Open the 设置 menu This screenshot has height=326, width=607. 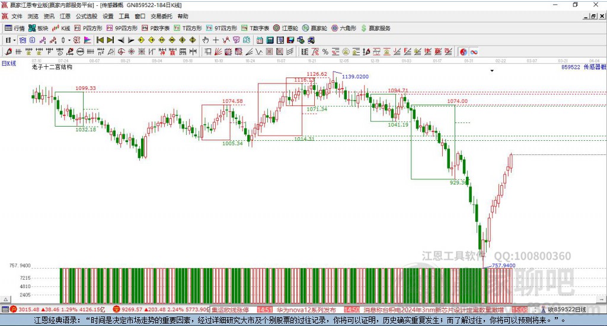tap(108, 16)
